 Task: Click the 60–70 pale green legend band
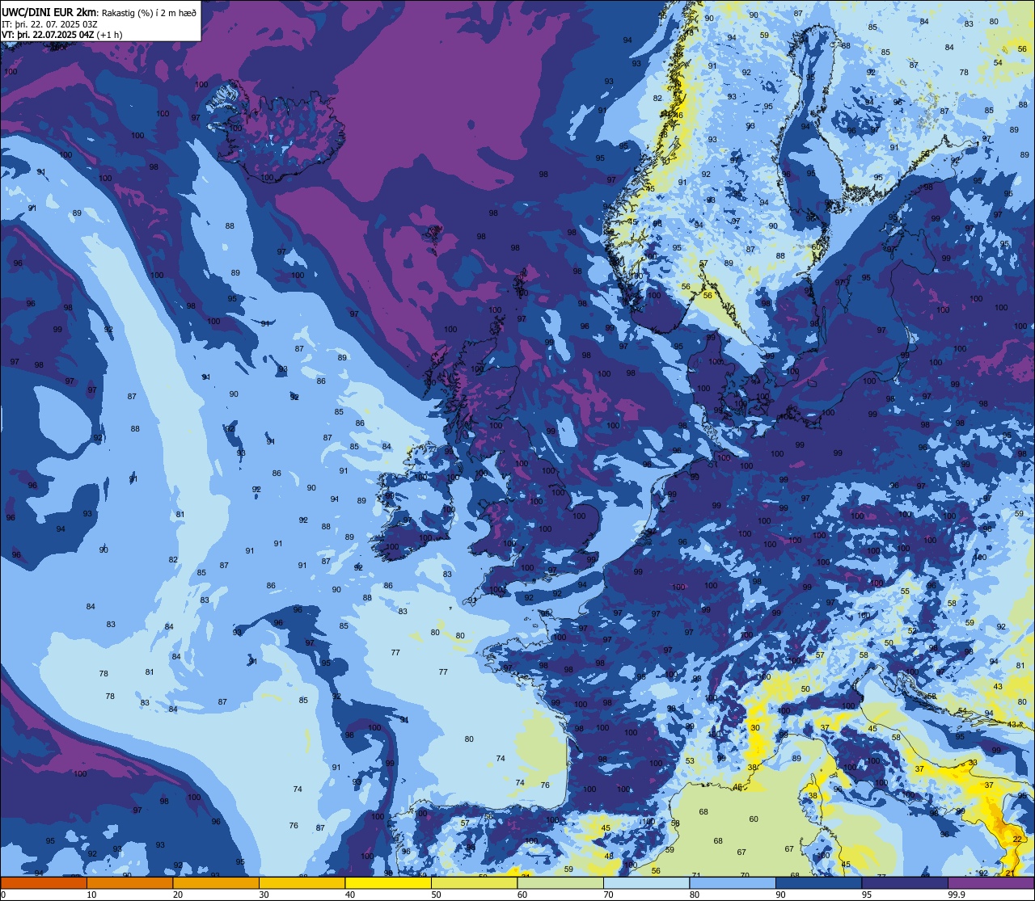560,883
